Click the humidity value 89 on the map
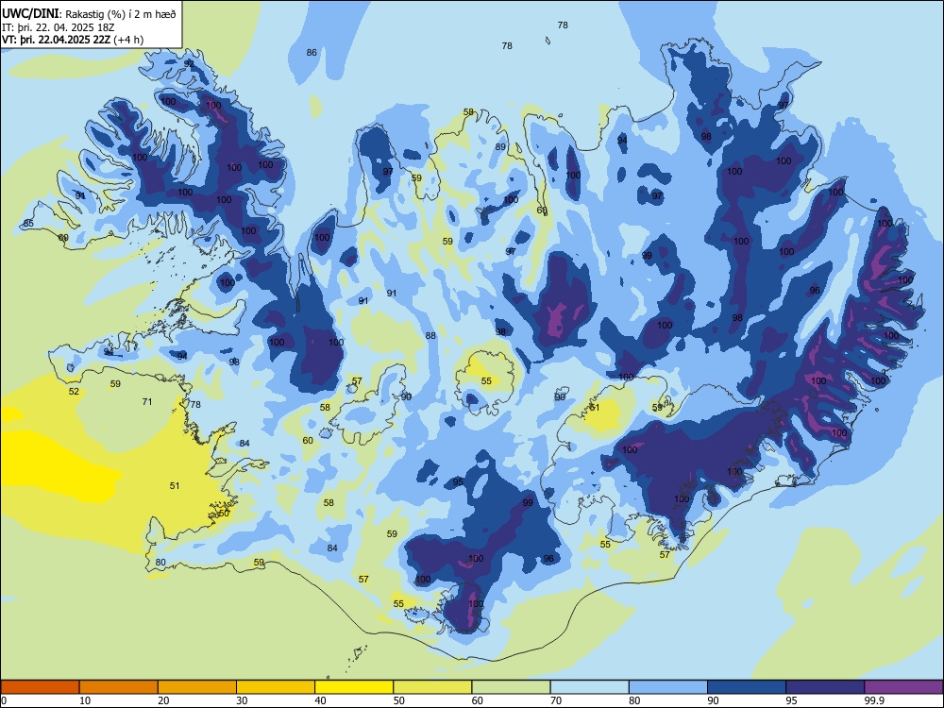The width and height of the screenshot is (944, 708). (x=500, y=147)
